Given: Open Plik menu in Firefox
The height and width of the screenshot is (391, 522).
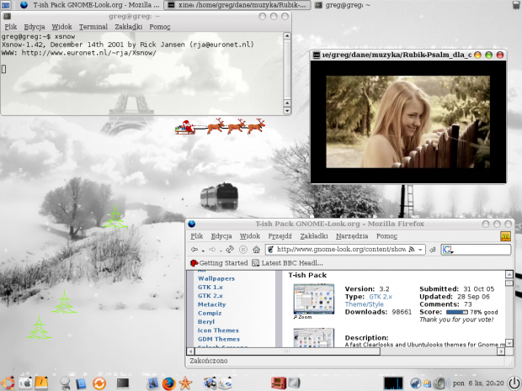Looking at the screenshot, I should pos(196,236).
